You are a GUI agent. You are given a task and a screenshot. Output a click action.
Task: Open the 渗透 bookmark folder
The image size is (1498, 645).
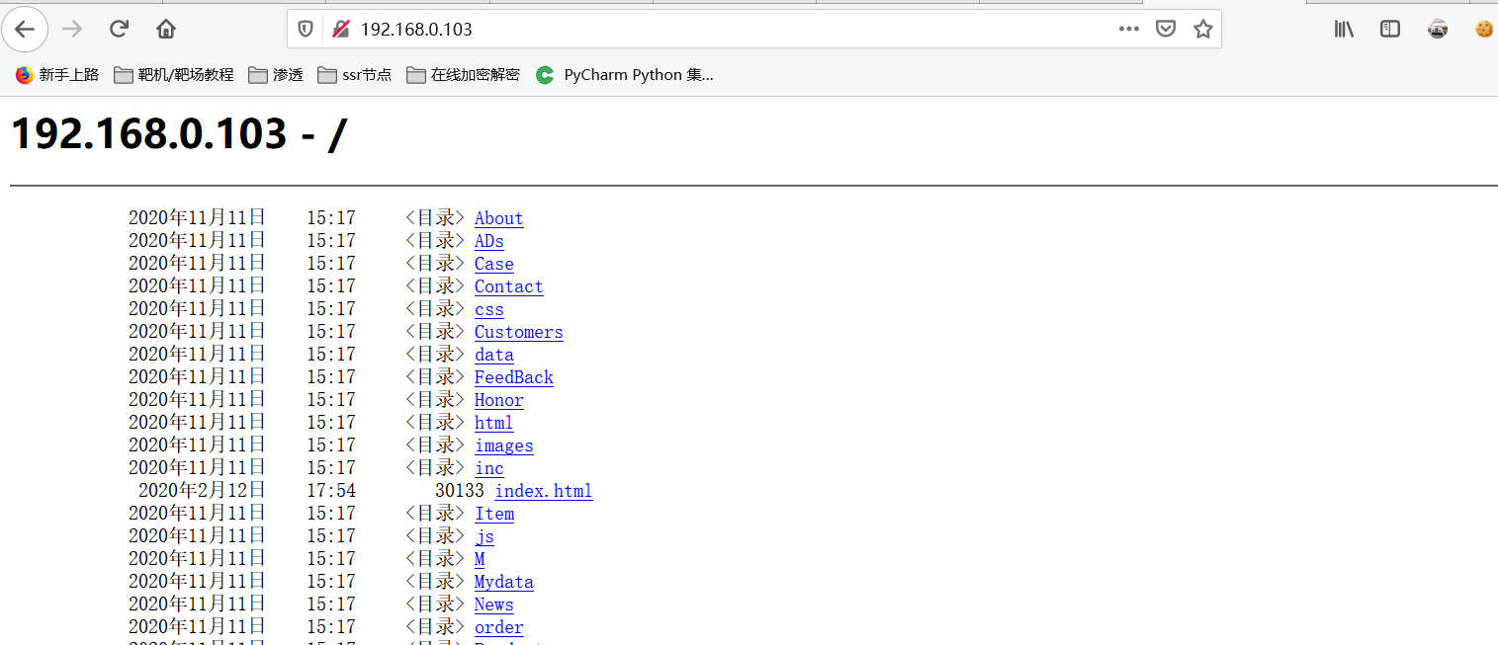[x=276, y=74]
